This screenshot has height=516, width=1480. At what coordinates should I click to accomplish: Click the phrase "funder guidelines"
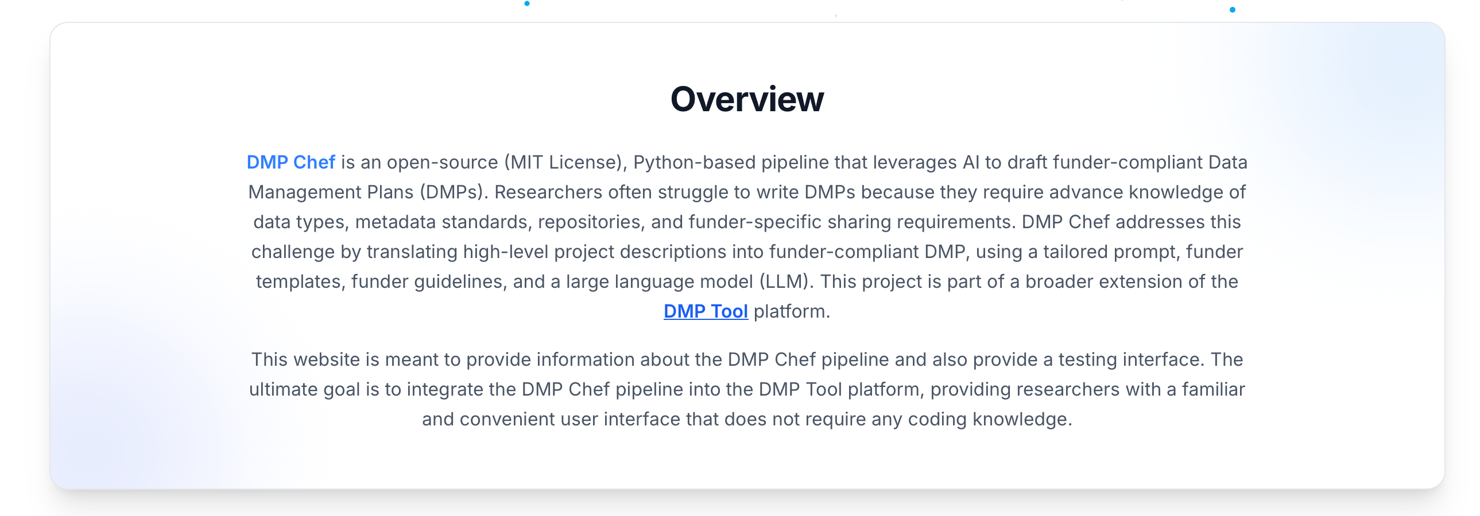tap(429, 282)
